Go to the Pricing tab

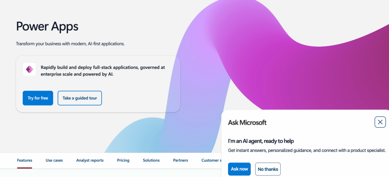123,160
